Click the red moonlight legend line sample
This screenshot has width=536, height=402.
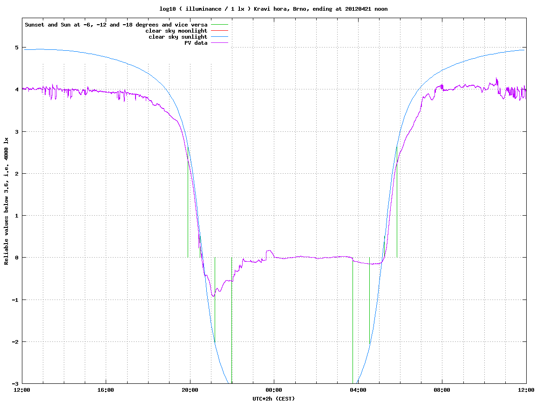coord(219,31)
